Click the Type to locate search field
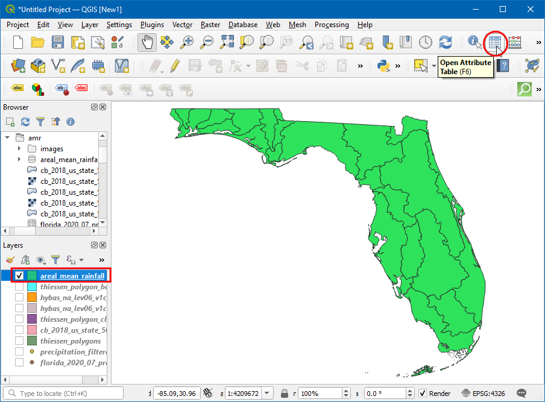The width and height of the screenshot is (545, 402). 66,394
